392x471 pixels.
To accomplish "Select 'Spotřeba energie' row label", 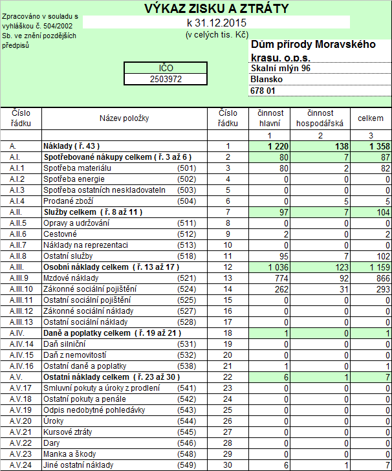I will pyautogui.click(x=74, y=179).
